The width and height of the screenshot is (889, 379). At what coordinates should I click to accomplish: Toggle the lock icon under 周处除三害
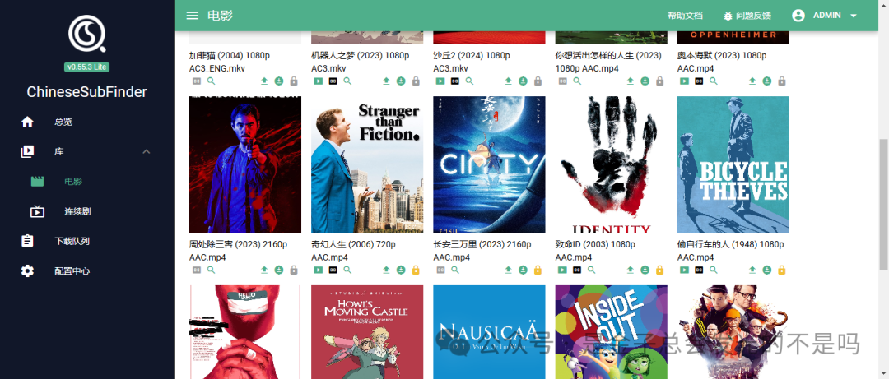294,270
